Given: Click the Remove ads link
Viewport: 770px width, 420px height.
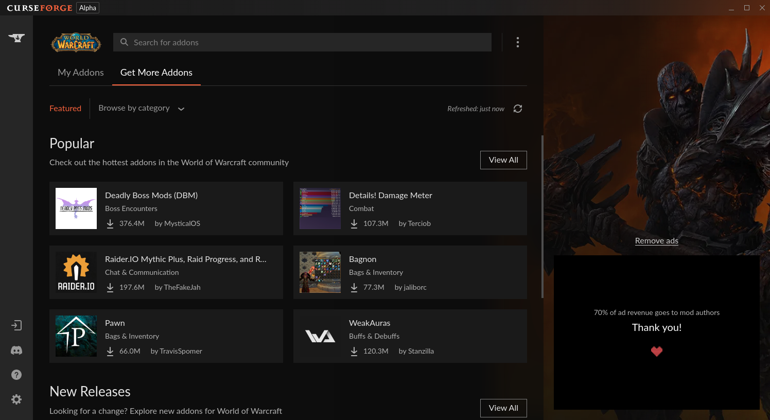Looking at the screenshot, I should pyautogui.click(x=656, y=241).
